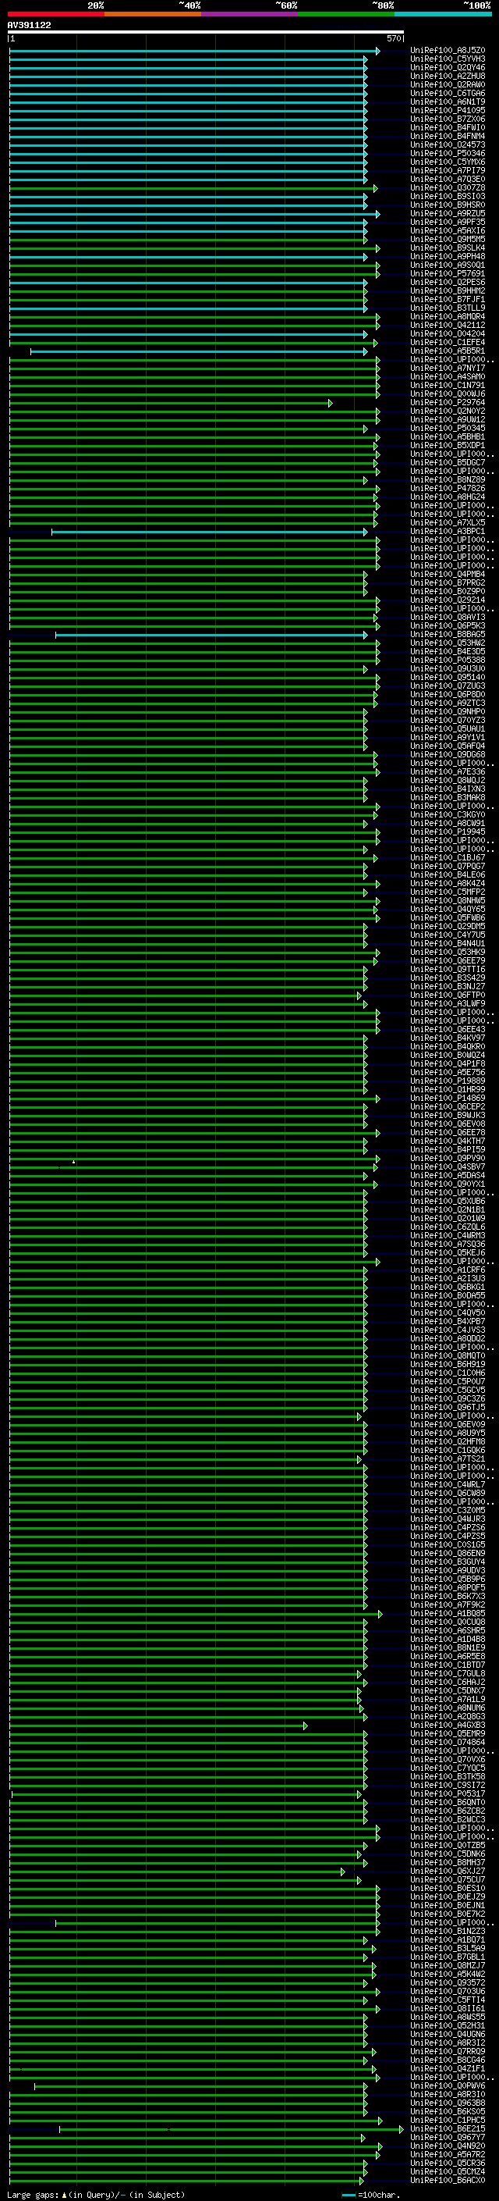499x2201 pixels.
Task: Open the UniRef100_A7PI79 hit
Action: [x=447, y=171]
